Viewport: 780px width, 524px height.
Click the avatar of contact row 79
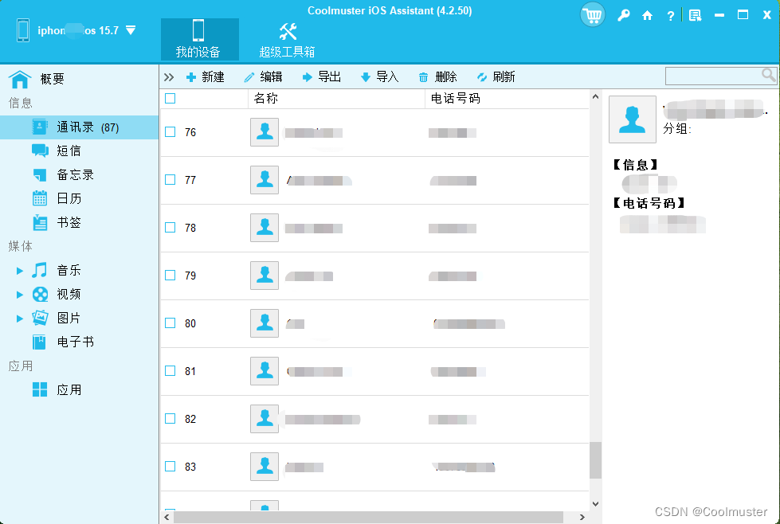265,275
